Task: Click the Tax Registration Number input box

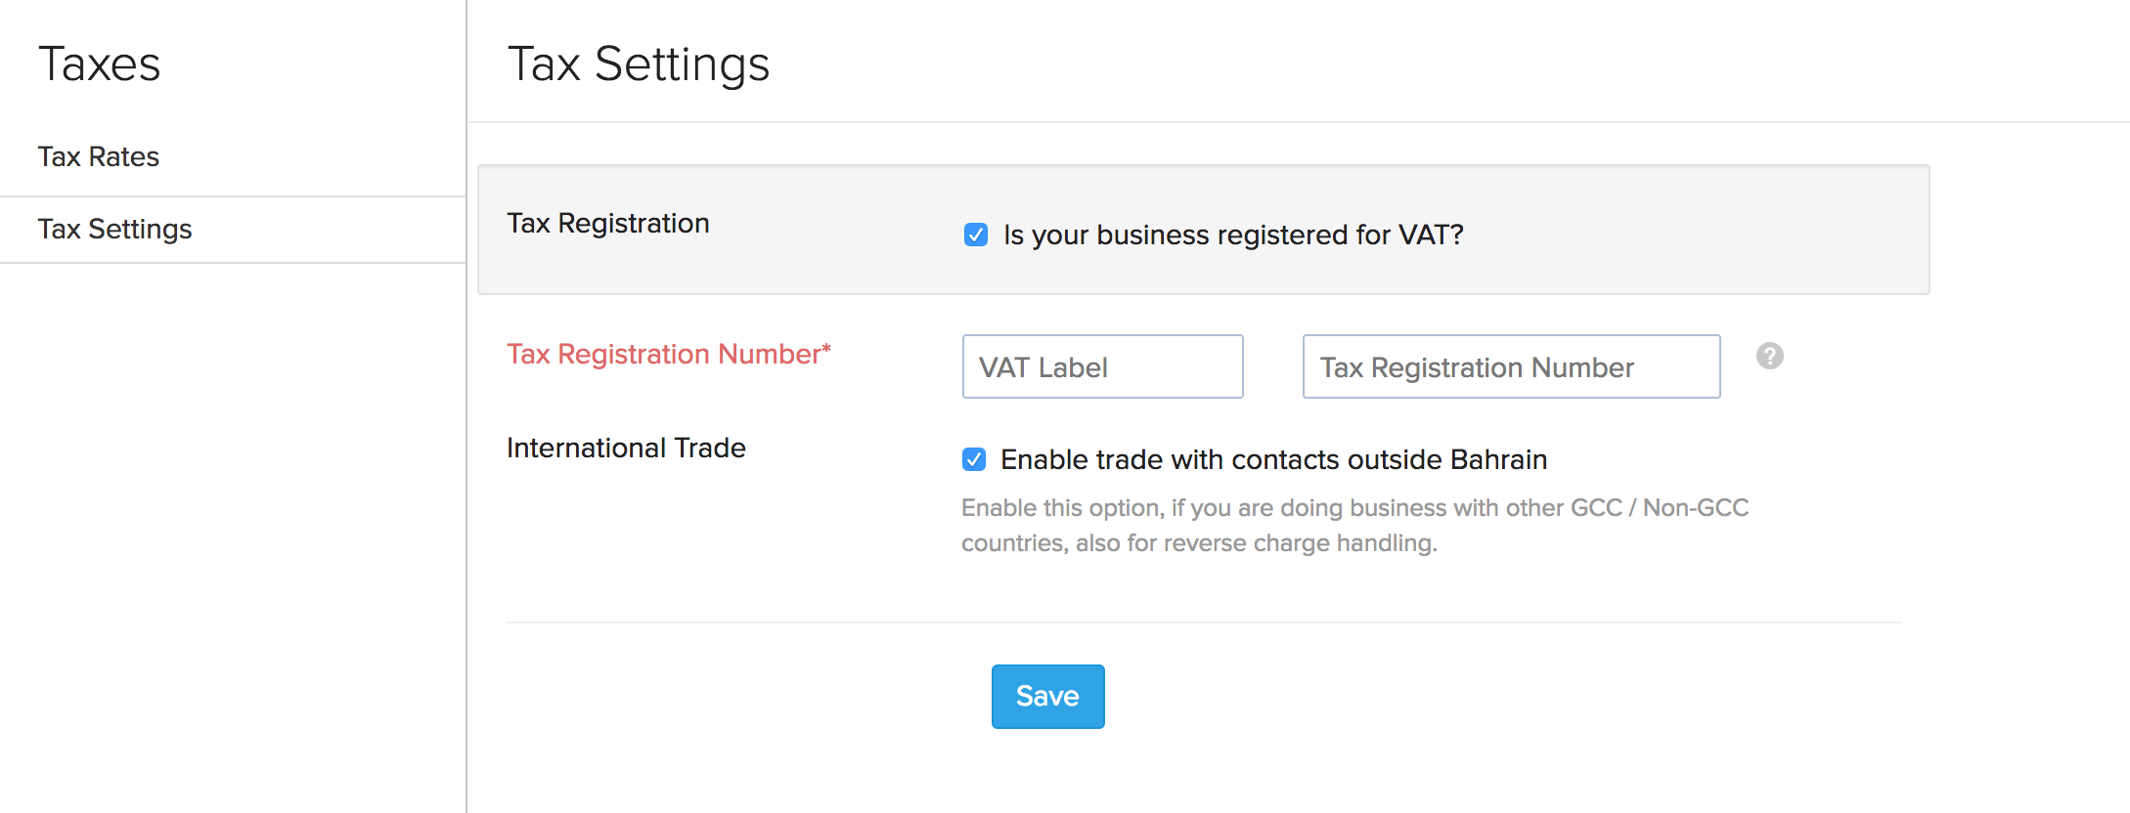Action: (1511, 366)
